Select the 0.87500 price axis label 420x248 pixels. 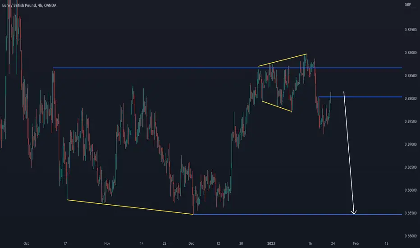[411, 121]
